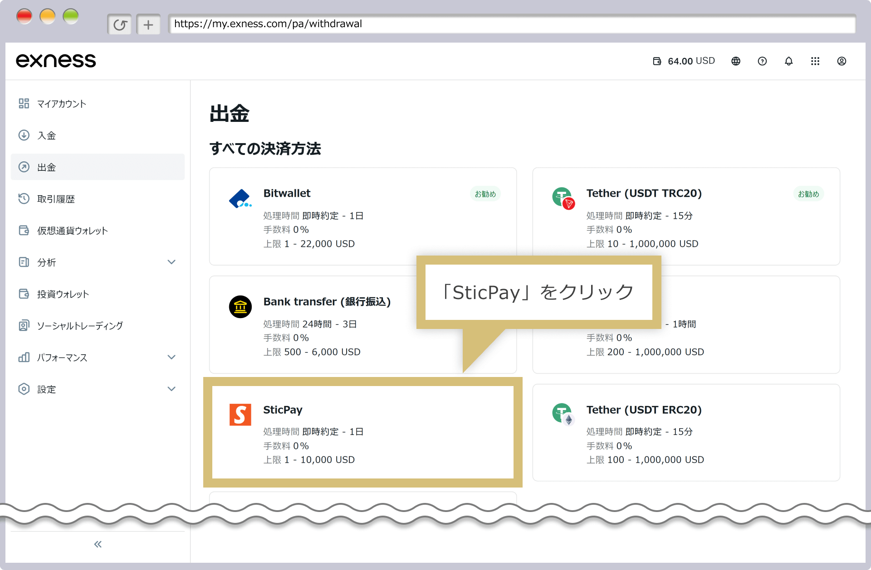Click '上限 100 - 1,000,000 USD' text
Screen dimensions: 871x570
[x=645, y=460]
